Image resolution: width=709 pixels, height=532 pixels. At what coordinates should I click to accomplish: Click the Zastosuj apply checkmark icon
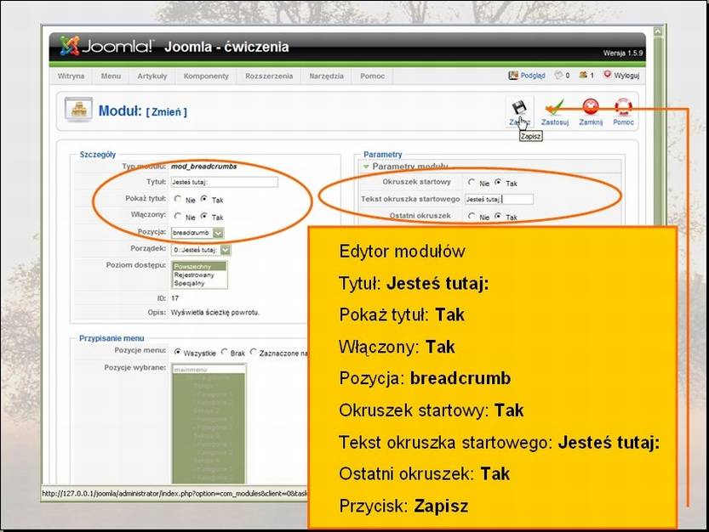pos(554,107)
